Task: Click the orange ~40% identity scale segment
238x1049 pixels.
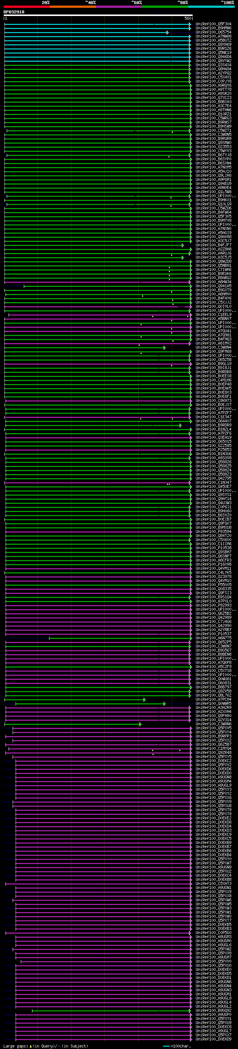Action: click(73, 7)
